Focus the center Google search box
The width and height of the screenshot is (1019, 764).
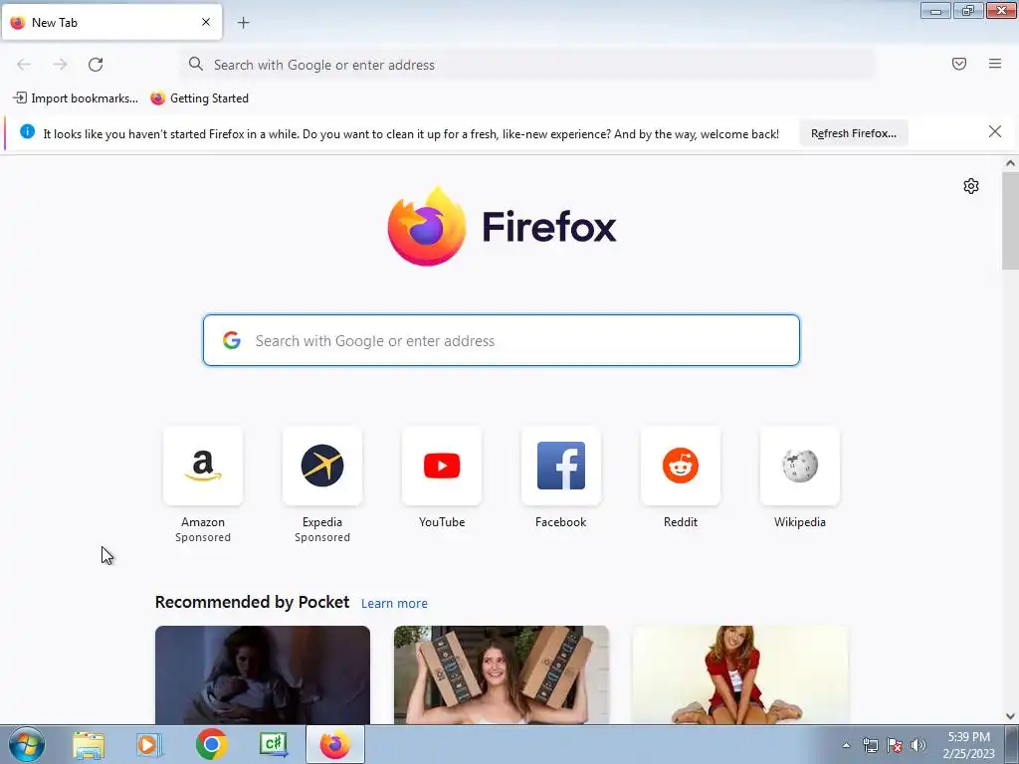point(502,340)
